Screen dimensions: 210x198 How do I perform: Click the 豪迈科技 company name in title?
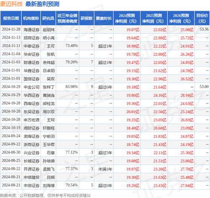click(11, 4)
